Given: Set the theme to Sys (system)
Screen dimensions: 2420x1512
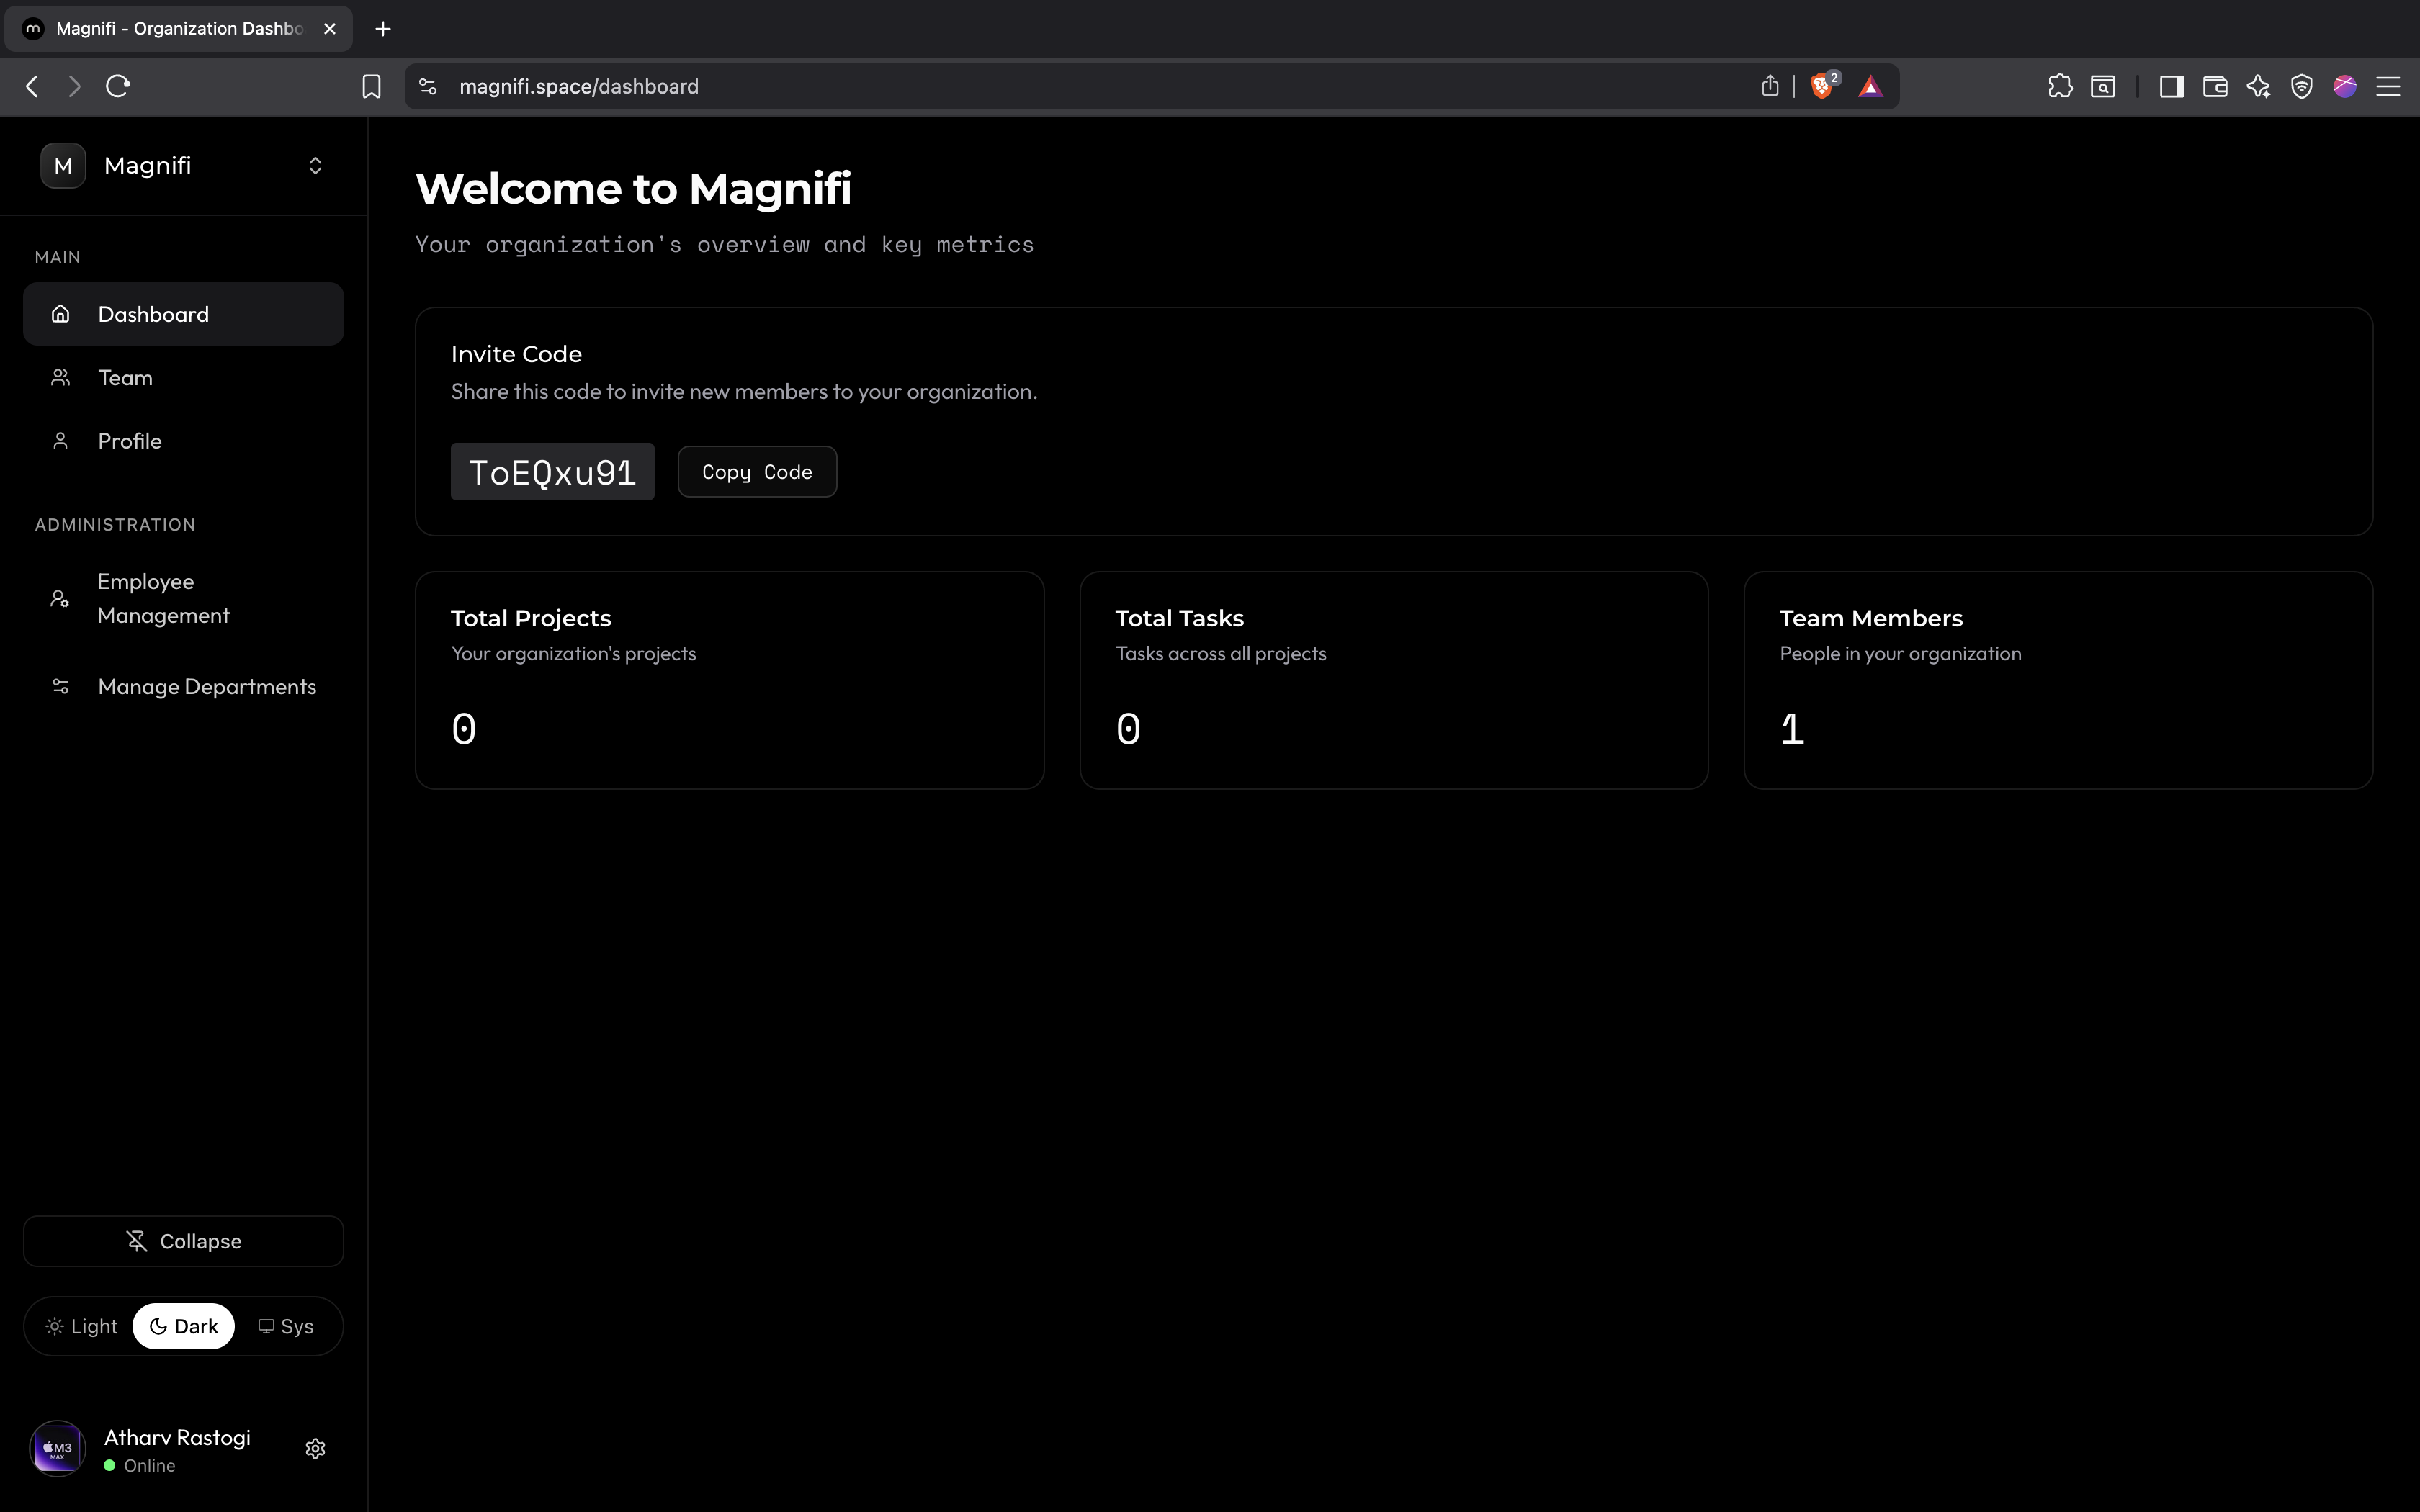Looking at the screenshot, I should pos(286,1326).
